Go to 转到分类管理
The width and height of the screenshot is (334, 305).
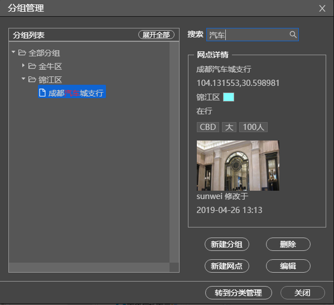coord(239,293)
